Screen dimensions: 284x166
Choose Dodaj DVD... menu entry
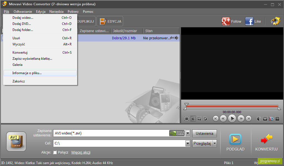(40, 24)
